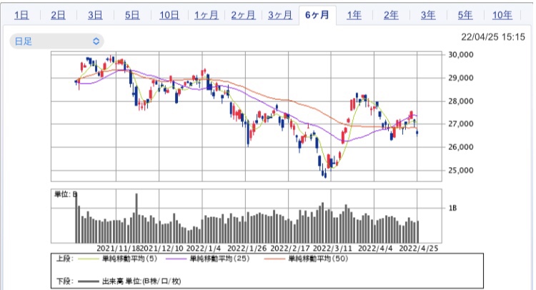Select the 2ヶ月 range tab

point(243,15)
